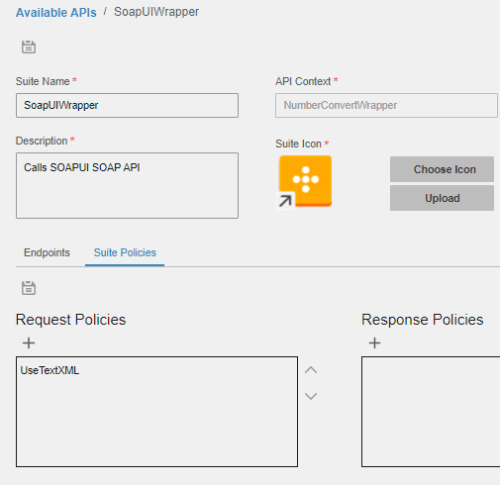
Task: Select the UseTextXML request policy
Action: [x=50, y=370]
